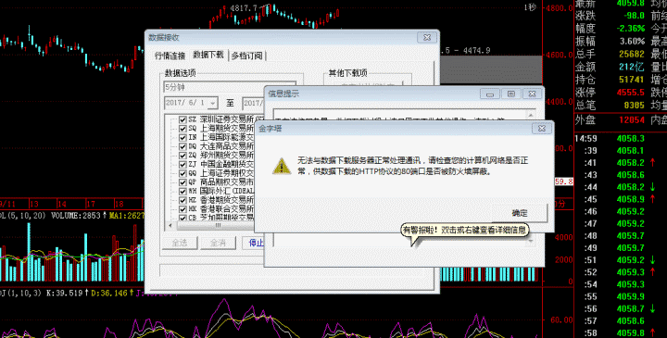Open the 2017/6/1 start date dropdown
The height and width of the screenshot is (338, 667).
click(213, 103)
